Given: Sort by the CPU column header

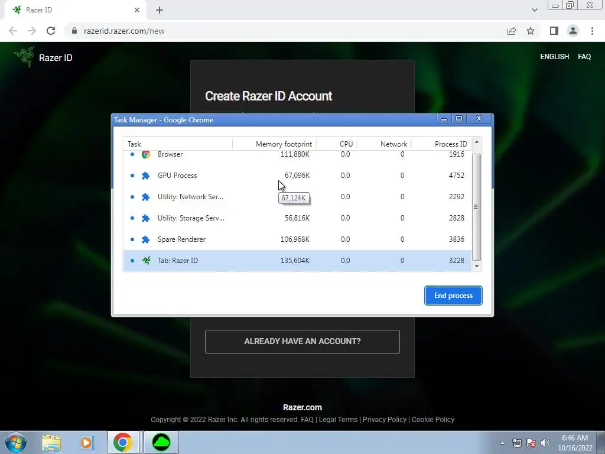Looking at the screenshot, I should pos(337,144).
